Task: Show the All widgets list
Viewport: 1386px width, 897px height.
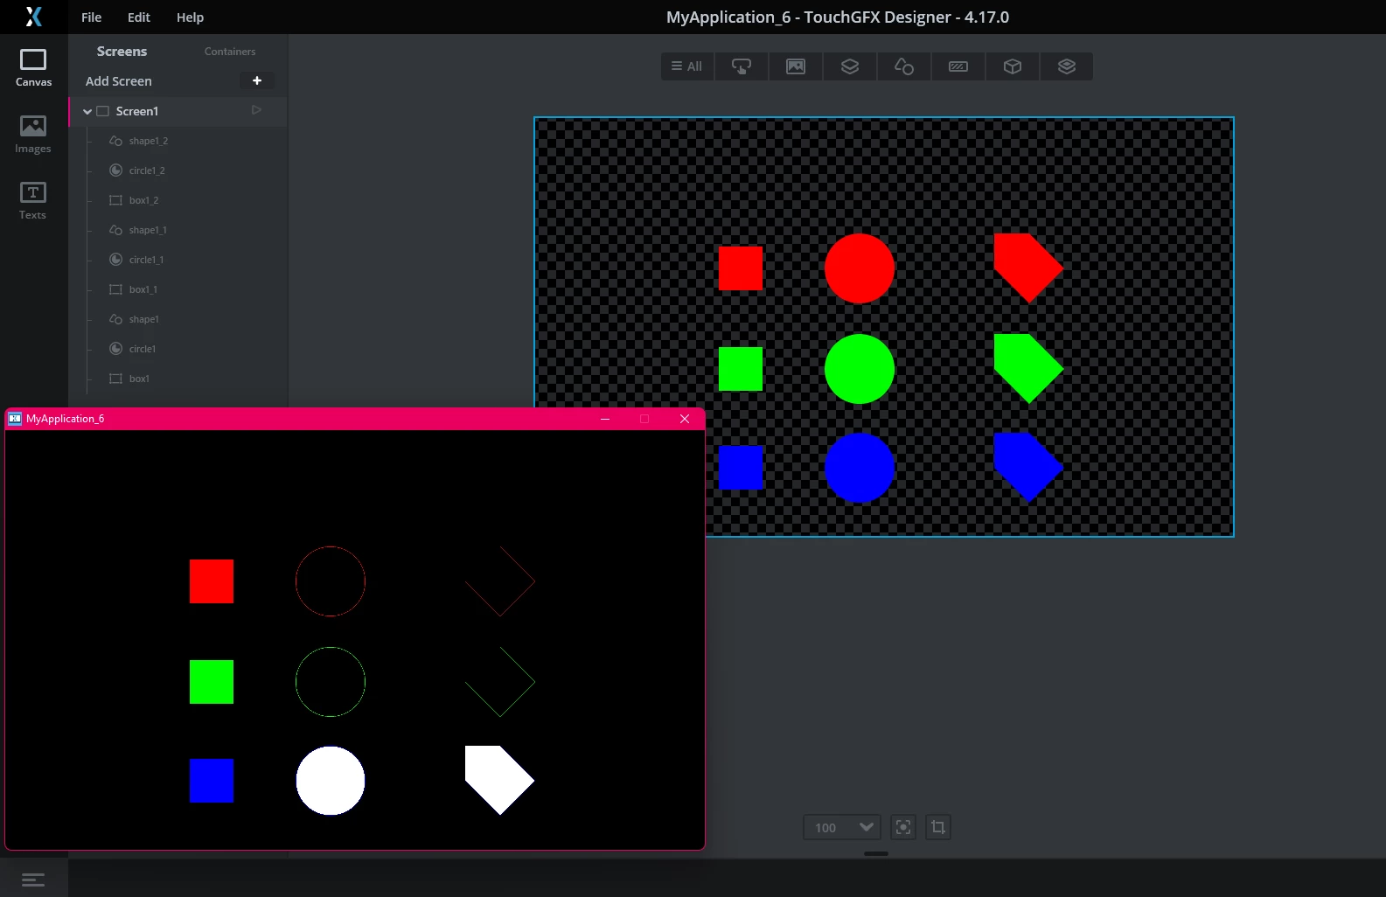Action: (687, 66)
